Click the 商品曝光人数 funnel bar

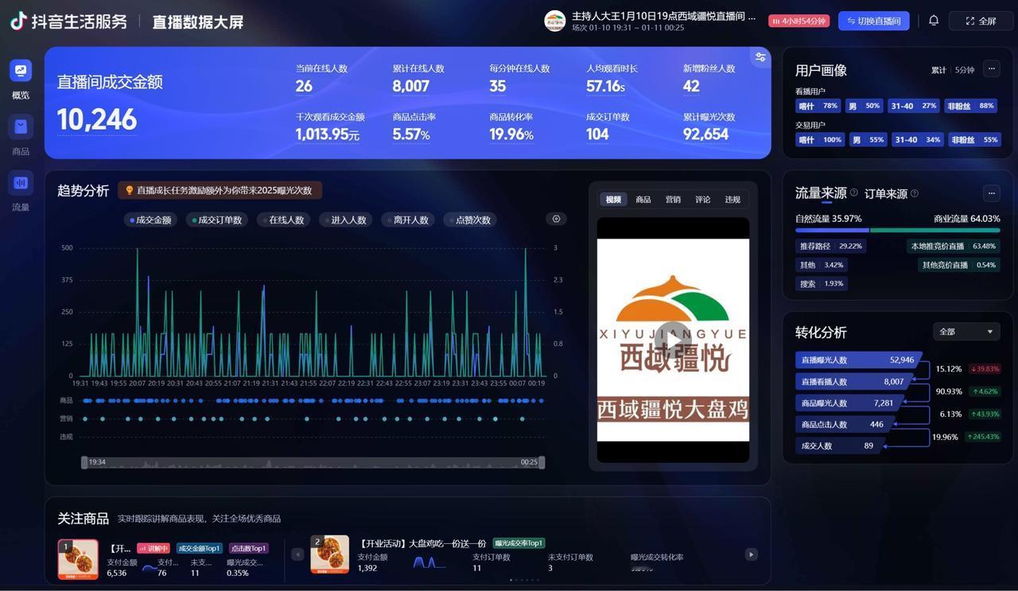(x=849, y=403)
